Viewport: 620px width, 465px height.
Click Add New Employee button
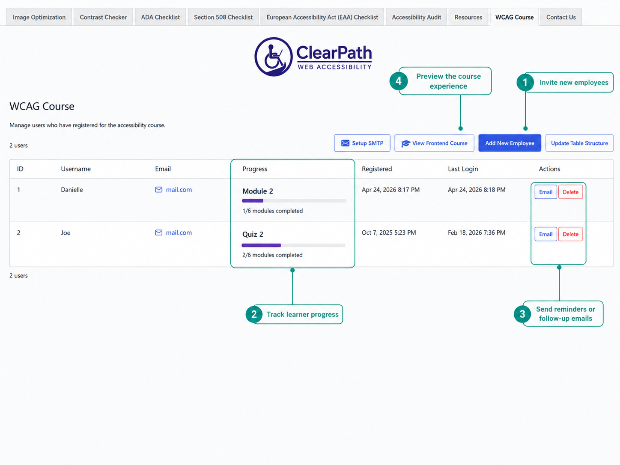[x=510, y=143]
